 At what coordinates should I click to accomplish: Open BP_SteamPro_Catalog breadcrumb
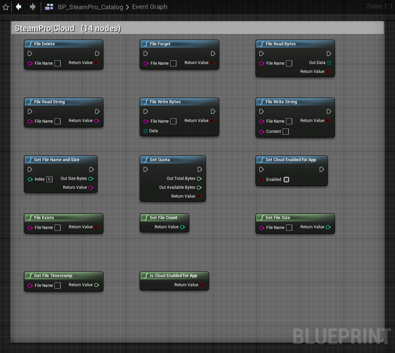coord(91,7)
